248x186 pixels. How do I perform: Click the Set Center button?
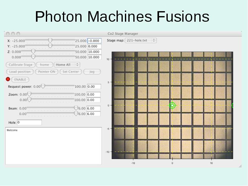[x=71, y=72]
